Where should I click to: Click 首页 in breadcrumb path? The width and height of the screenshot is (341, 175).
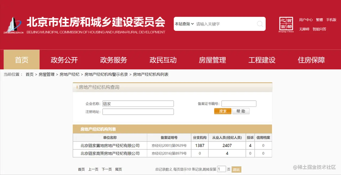[x=30, y=74]
